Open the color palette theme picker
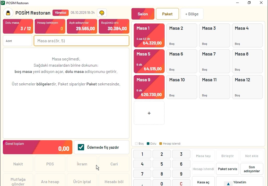 tap(102, 13)
